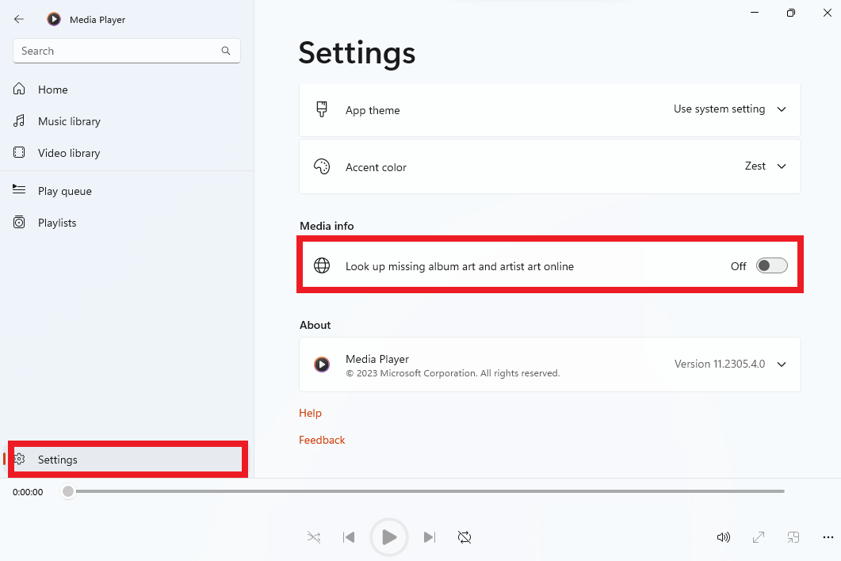This screenshot has width=841, height=561.
Task: Click the back arrow icon
Action: 19,19
